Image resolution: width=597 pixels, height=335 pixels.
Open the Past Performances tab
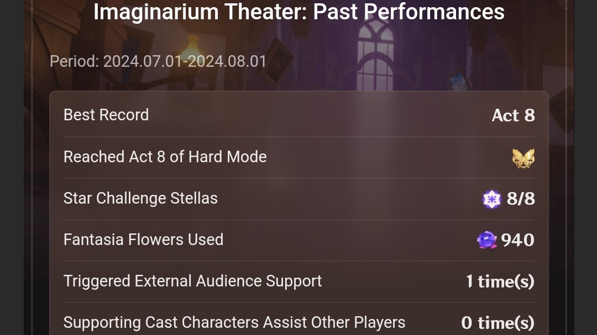(298, 12)
